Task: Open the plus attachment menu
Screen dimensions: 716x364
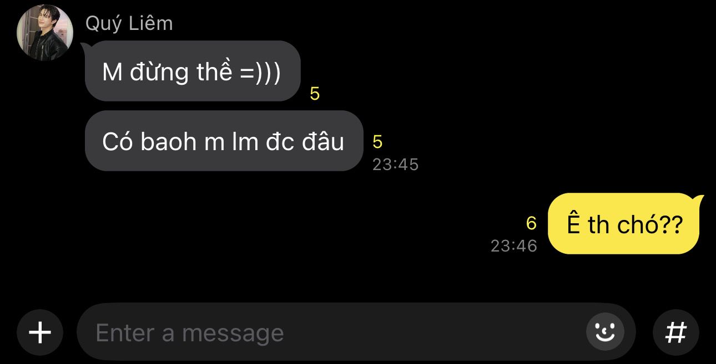Action: coord(40,332)
